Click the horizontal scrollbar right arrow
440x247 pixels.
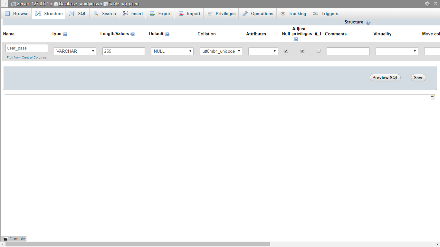click(437, 244)
